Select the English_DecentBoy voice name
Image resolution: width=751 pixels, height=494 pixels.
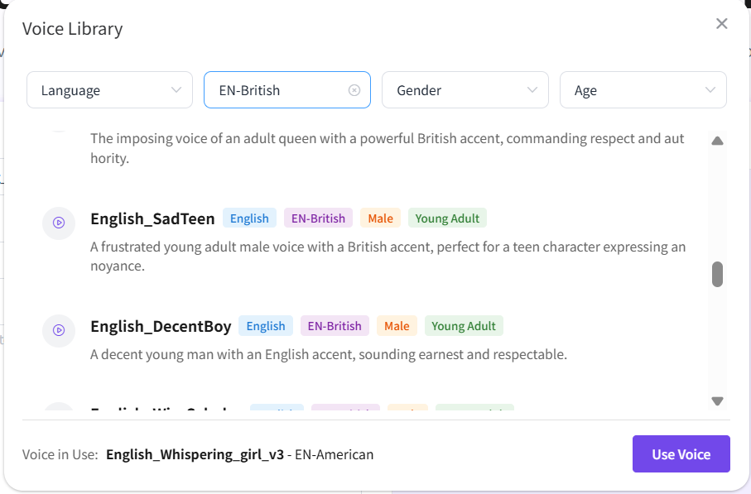click(161, 326)
